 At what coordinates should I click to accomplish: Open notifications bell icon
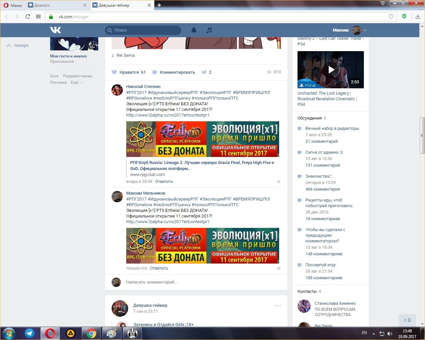tap(194, 30)
